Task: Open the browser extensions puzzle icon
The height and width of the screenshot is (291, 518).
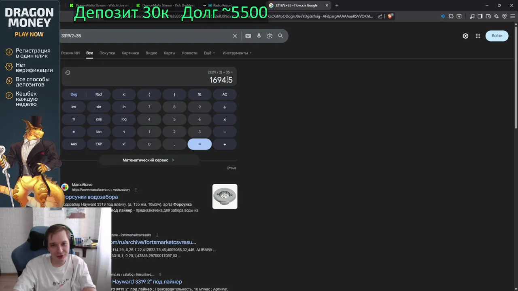Action: tap(451, 16)
